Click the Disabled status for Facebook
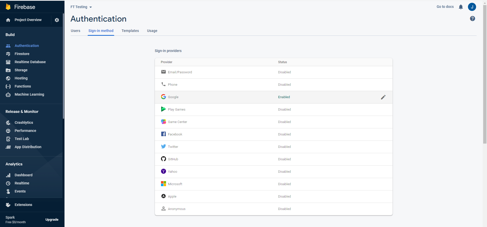The height and width of the screenshot is (227, 487). pyautogui.click(x=284, y=134)
